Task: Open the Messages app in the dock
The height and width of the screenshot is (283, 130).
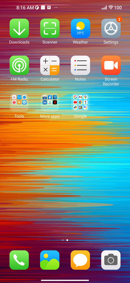Action: [80, 260]
